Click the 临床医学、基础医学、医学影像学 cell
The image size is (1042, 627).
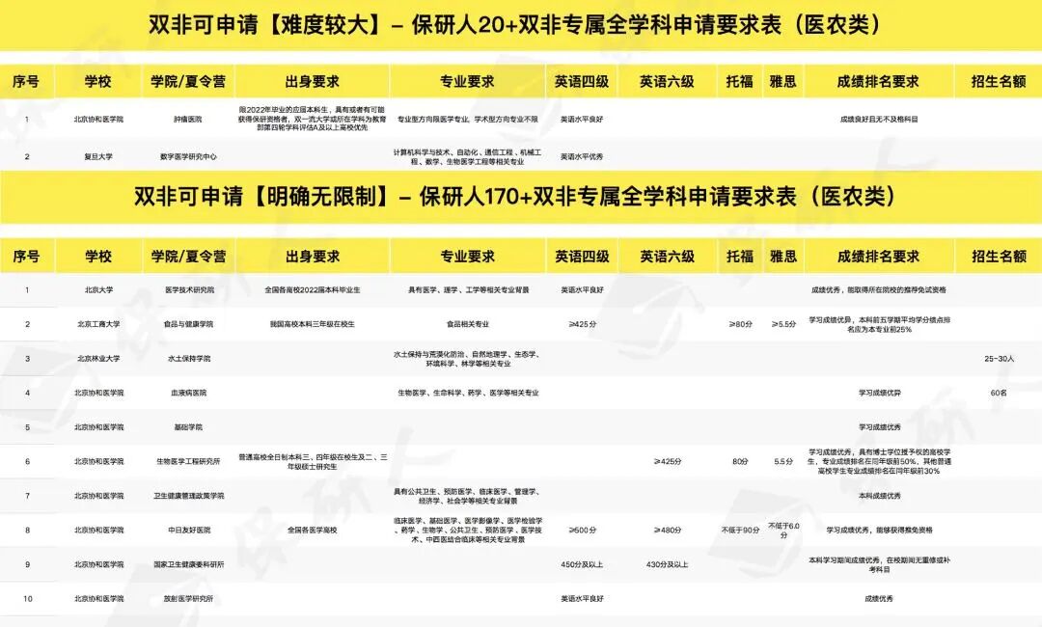click(x=468, y=530)
